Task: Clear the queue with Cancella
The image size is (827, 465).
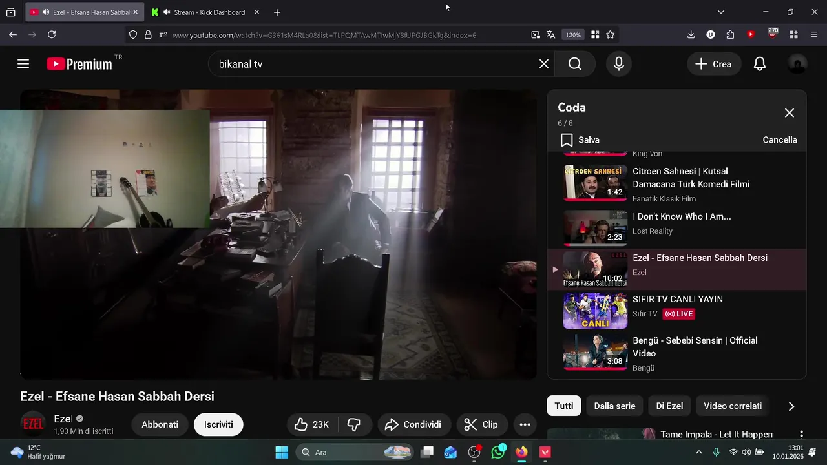Action: [780, 140]
